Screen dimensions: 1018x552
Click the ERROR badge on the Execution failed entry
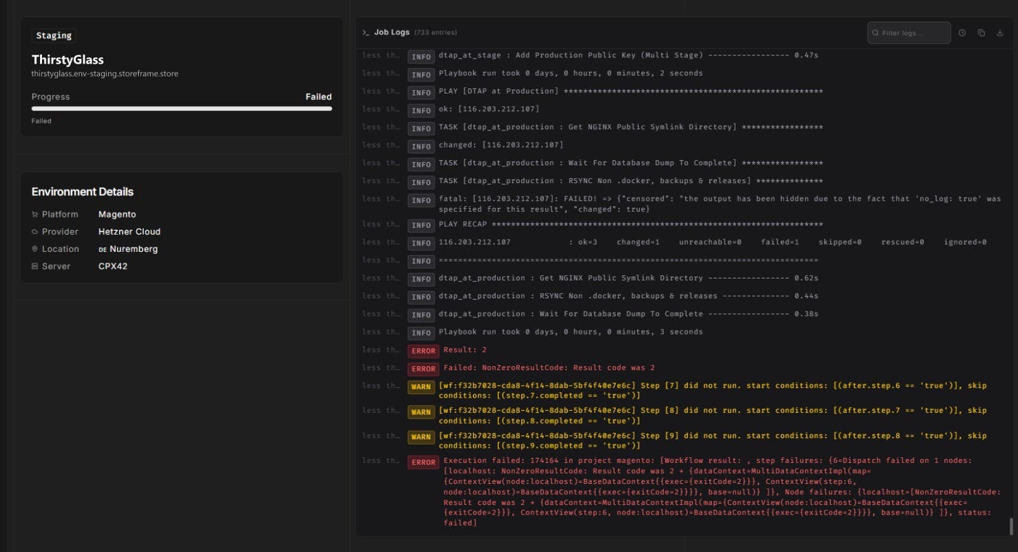tap(423, 462)
